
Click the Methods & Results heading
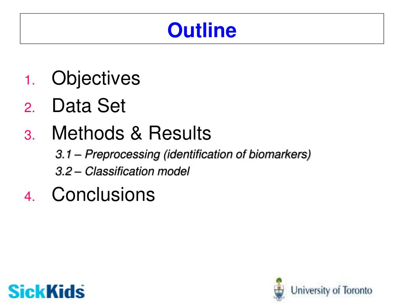point(131,133)
